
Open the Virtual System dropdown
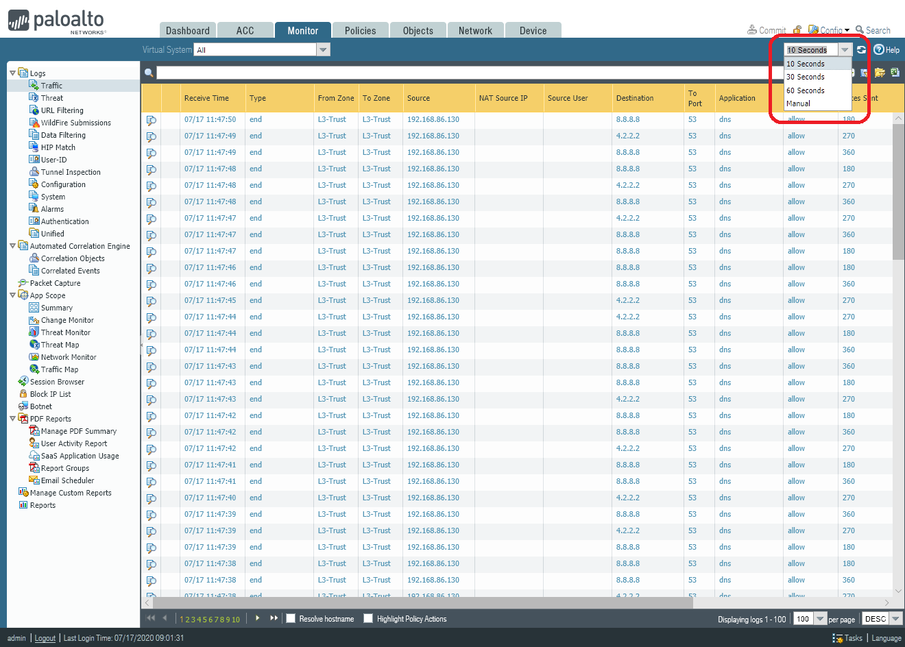point(324,49)
